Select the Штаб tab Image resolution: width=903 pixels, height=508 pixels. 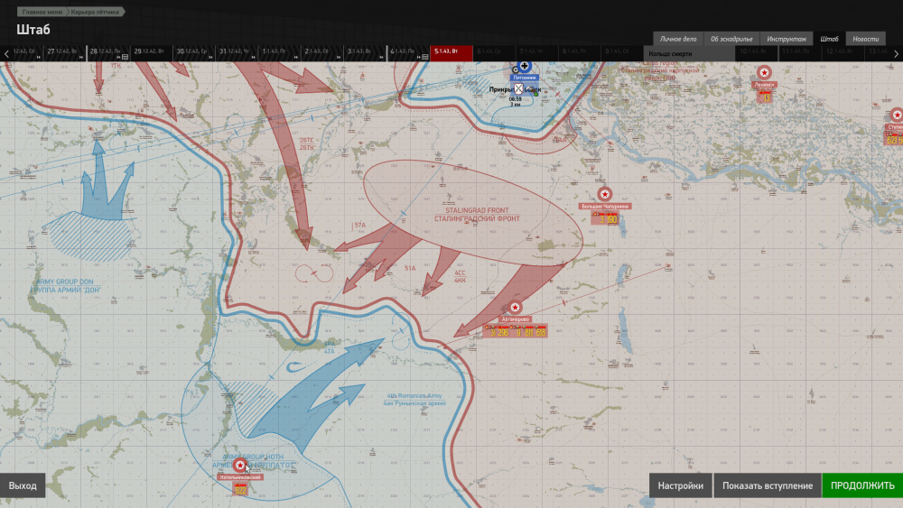click(829, 39)
